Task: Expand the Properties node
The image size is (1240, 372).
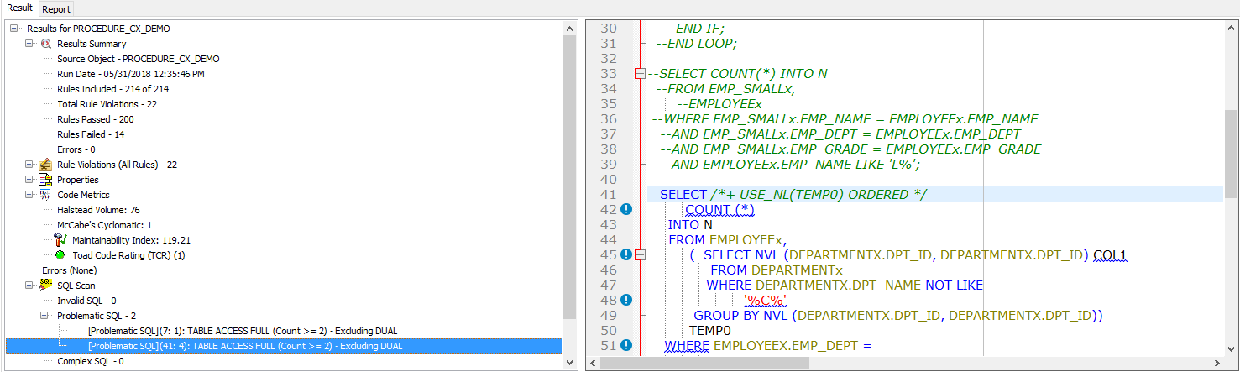Action: pos(29,180)
